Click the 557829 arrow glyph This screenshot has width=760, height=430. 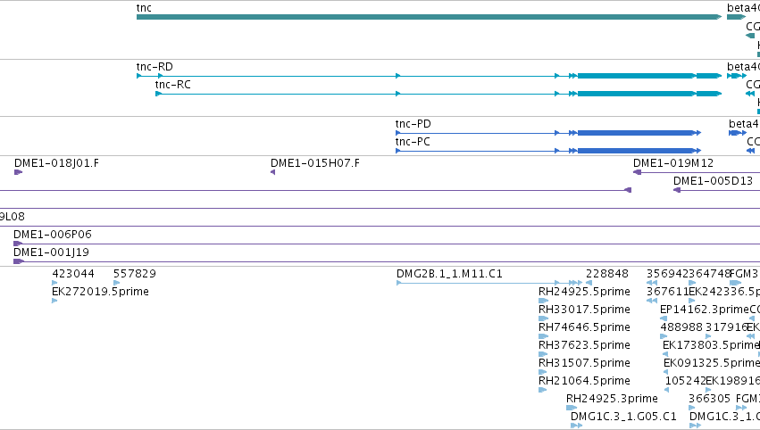coord(116,283)
